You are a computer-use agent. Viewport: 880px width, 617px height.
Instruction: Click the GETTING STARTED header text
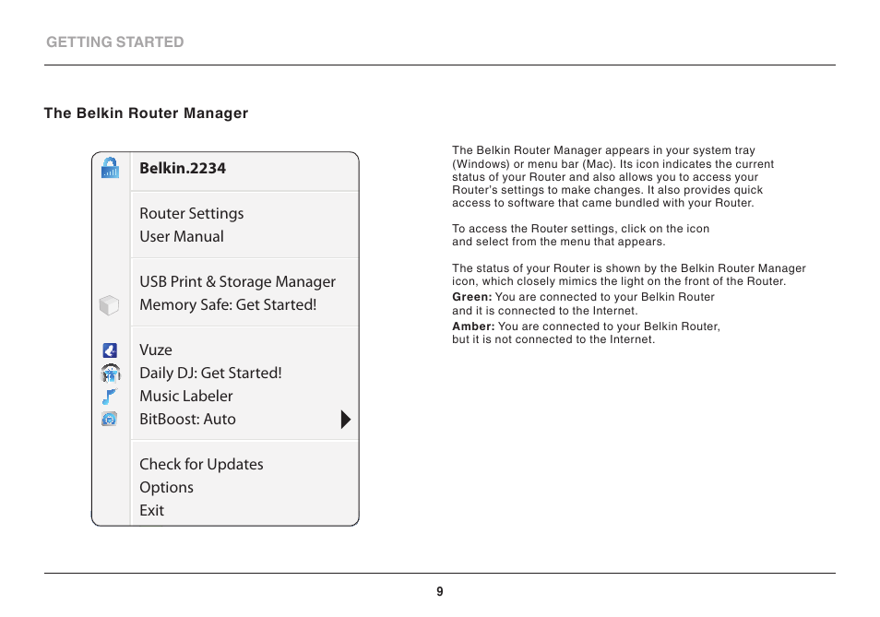click(x=115, y=42)
